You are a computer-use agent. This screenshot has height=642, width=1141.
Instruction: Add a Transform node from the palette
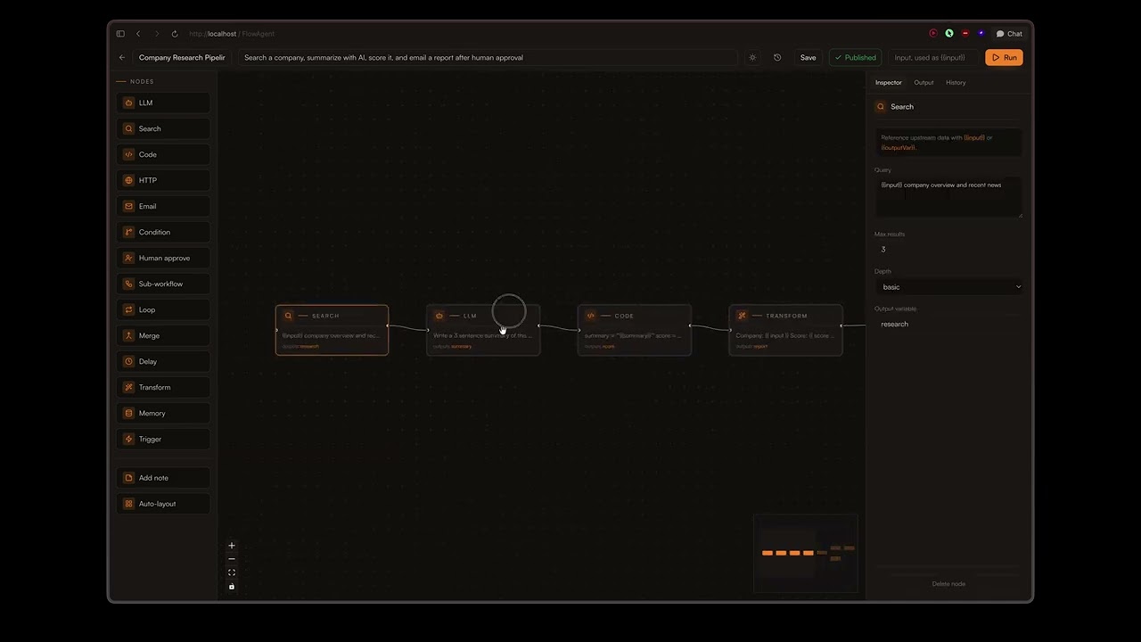163,387
